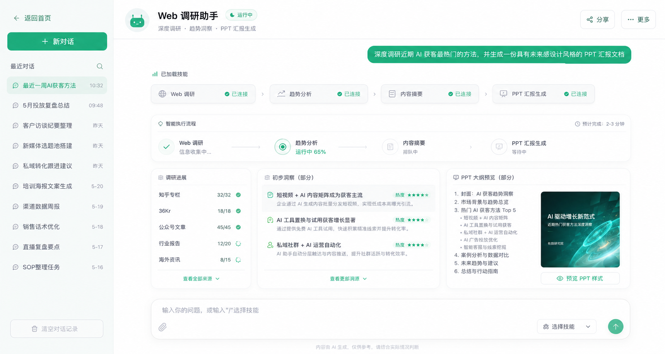
Task: Click the 智能执行流程 header icon
Action: pos(161,124)
